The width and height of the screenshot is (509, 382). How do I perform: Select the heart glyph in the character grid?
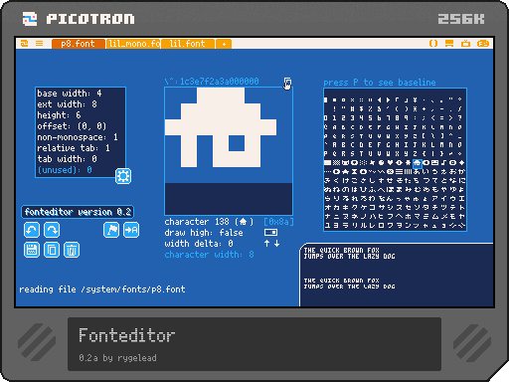point(390,163)
